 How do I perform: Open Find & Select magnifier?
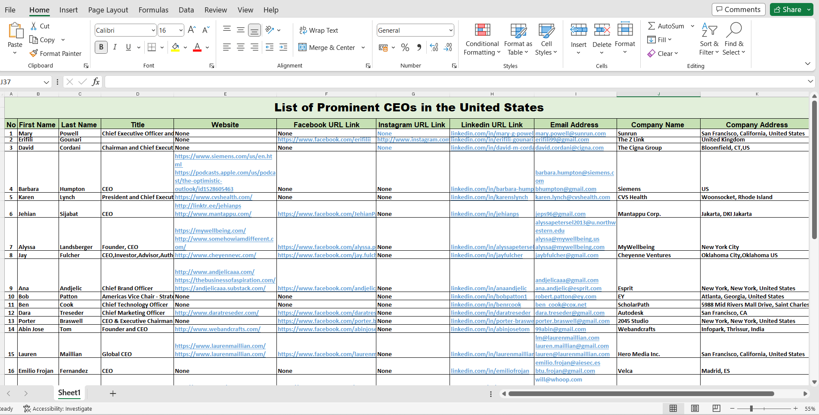point(734,39)
